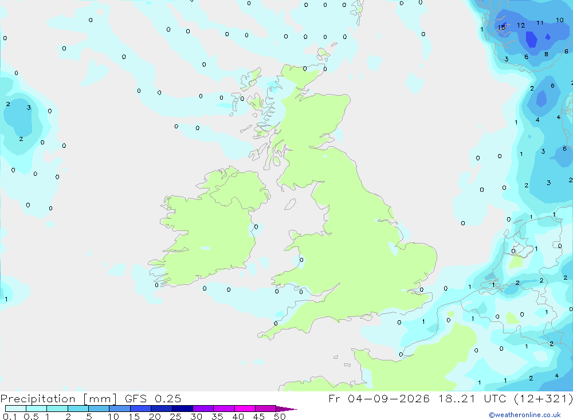Click the 3 mm value in the Atlantic rain patch
Image resolution: width=573 pixels, height=420 pixels.
pos(29,108)
